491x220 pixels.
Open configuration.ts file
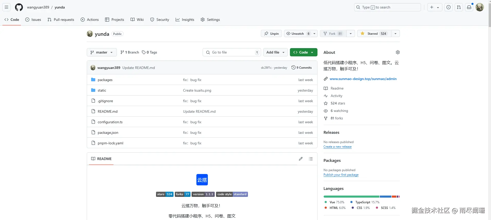tap(110, 122)
